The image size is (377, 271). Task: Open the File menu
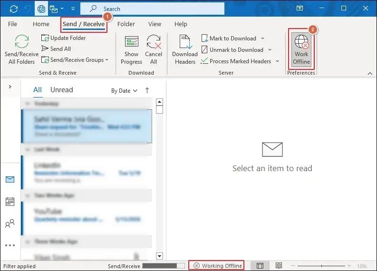tap(12, 24)
